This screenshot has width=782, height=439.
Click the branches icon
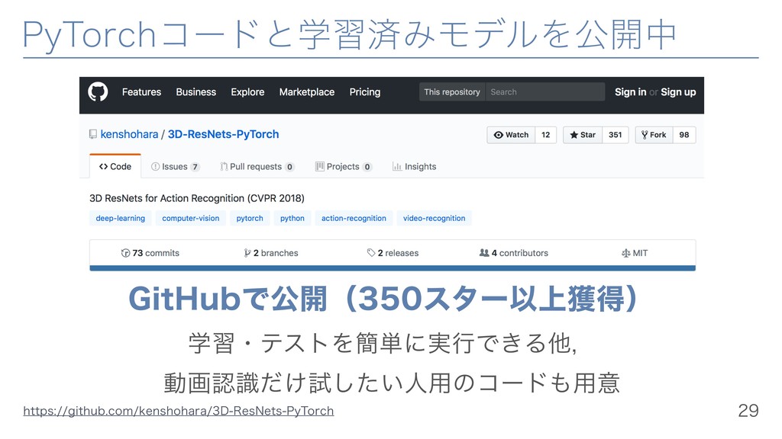click(247, 253)
